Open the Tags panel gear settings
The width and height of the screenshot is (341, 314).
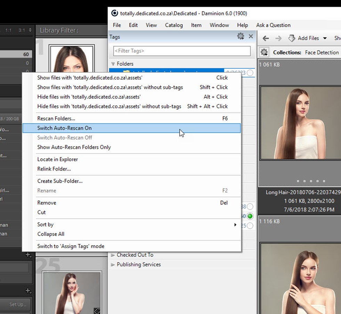(x=241, y=36)
